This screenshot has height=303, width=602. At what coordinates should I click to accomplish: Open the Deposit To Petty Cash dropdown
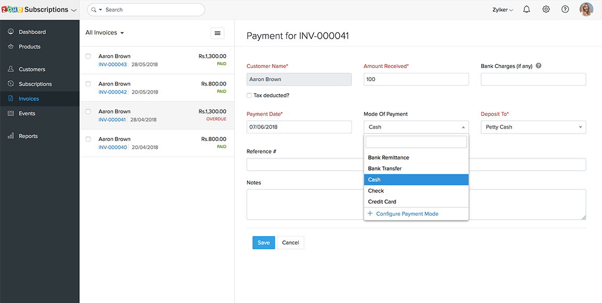pos(533,127)
